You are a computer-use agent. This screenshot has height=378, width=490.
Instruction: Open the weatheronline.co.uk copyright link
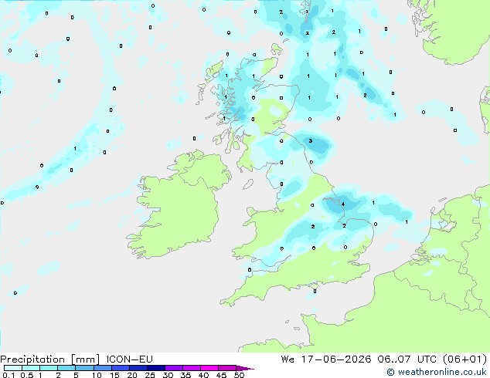(x=437, y=372)
